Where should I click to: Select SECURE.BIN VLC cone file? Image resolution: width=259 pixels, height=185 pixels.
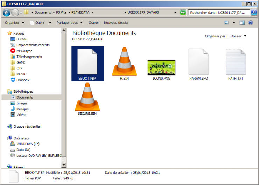(x=87, y=99)
